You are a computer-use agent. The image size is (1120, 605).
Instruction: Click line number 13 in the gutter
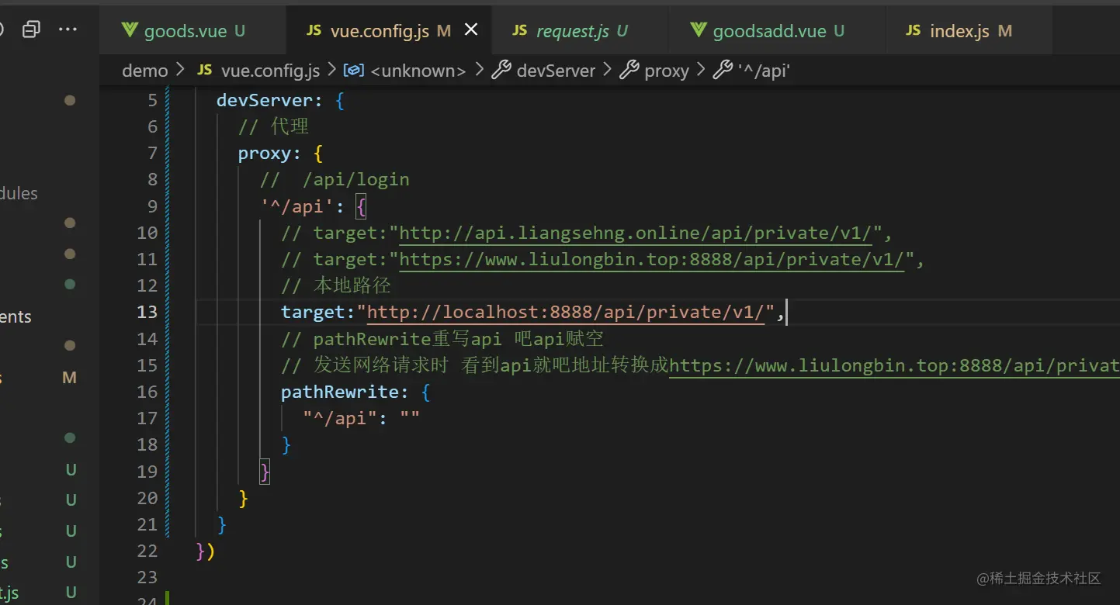coord(147,312)
